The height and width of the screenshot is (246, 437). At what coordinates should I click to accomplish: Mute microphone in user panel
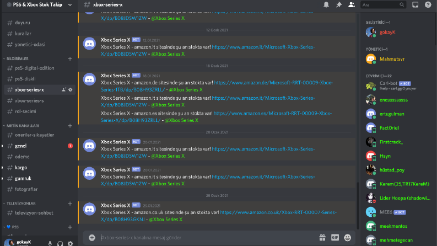(50, 243)
